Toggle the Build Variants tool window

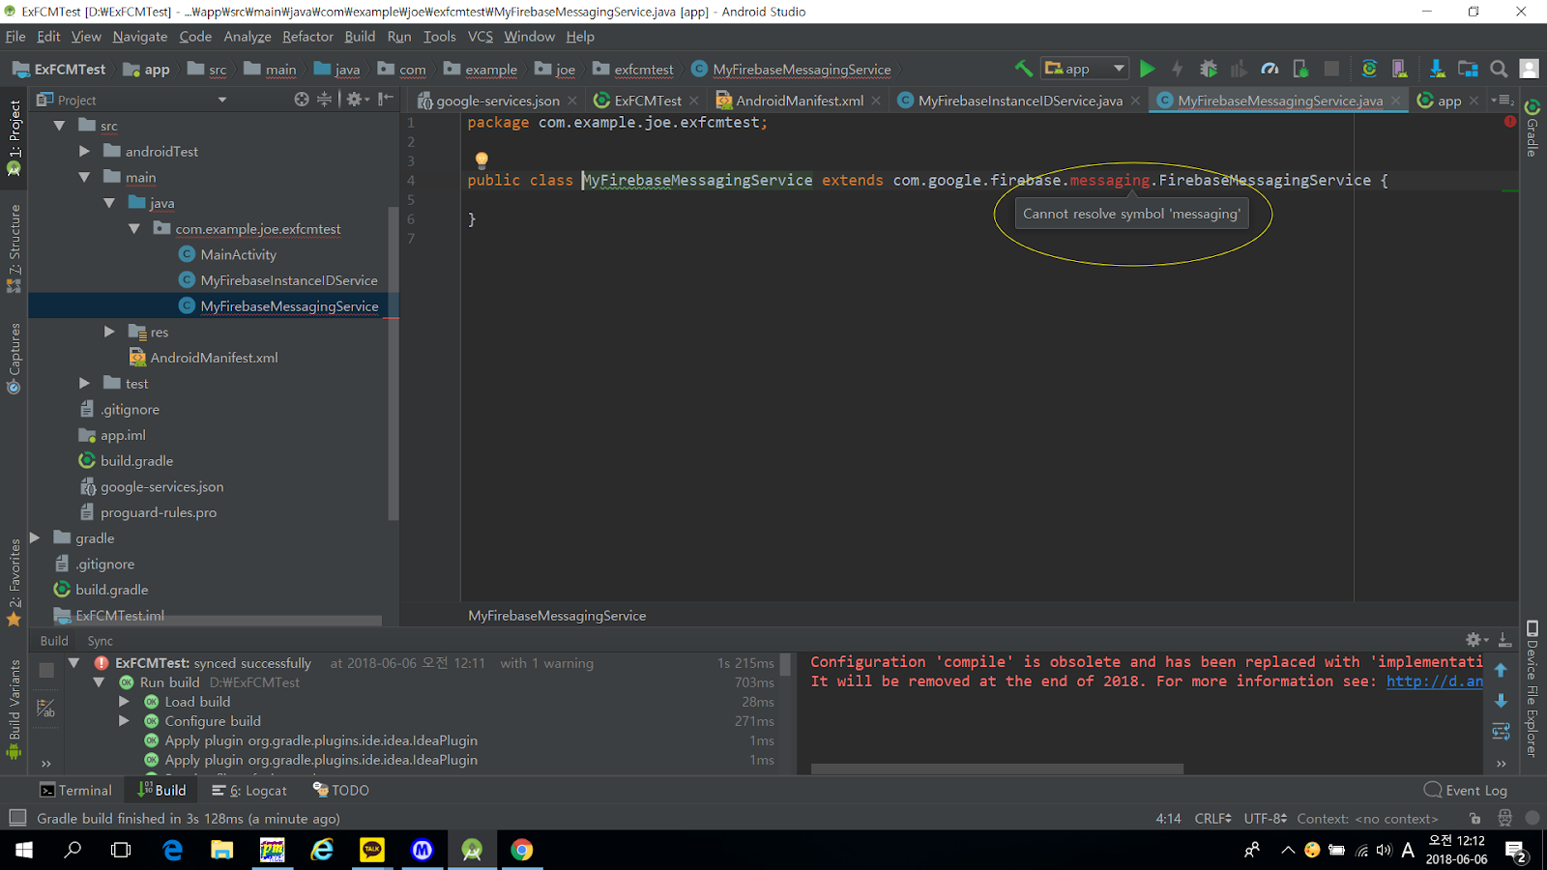[x=15, y=710]
